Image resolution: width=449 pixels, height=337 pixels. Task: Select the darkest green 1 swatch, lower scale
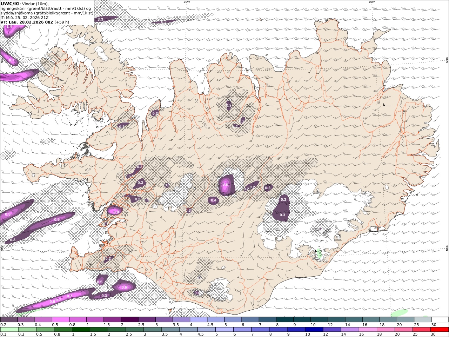[x=81, y=330]
